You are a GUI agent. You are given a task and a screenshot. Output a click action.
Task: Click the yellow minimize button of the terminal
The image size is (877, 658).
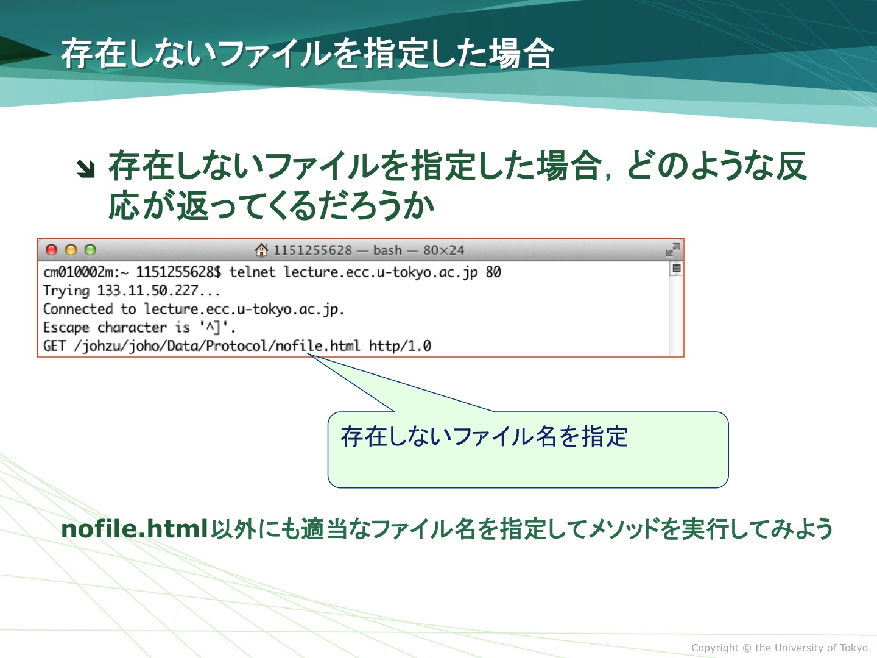71,250
